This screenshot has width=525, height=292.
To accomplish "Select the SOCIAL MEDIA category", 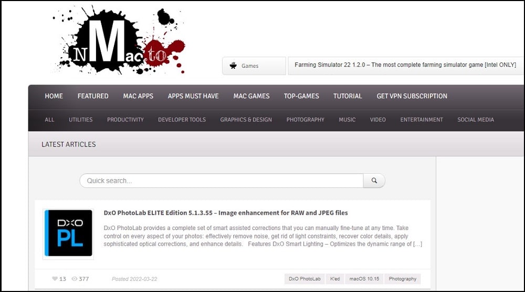I will (476, 120).
